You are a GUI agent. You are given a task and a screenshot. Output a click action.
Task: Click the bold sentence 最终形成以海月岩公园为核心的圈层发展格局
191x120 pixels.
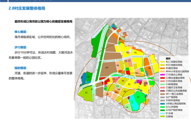point(43,21)
